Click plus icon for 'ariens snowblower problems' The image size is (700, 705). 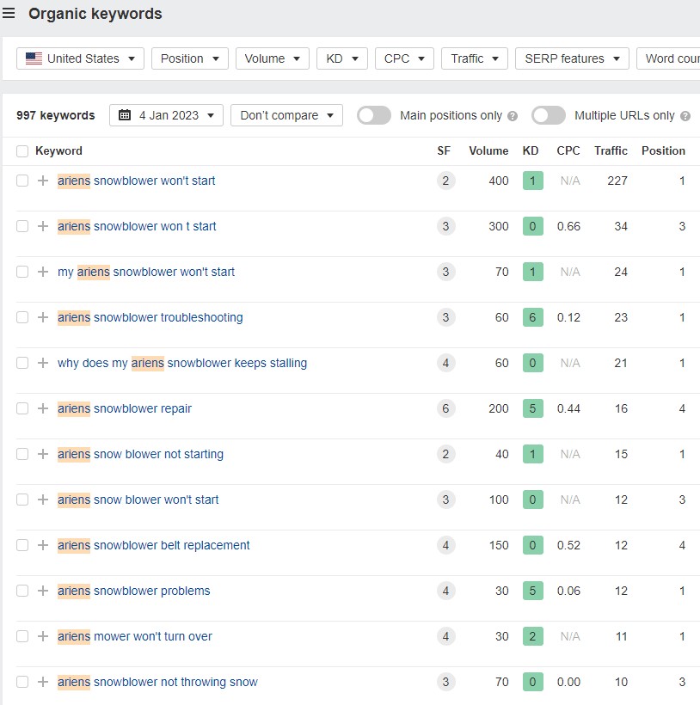pos(43,591)
